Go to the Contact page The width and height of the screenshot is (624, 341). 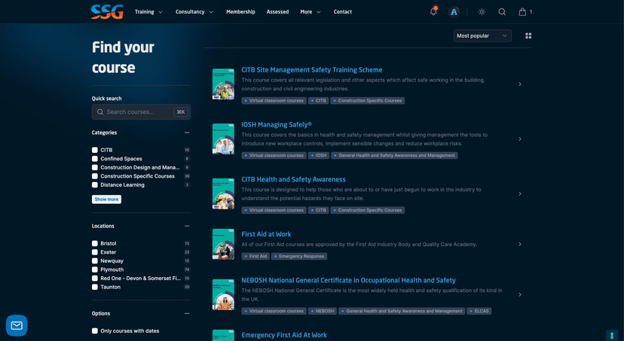(343, 12)
